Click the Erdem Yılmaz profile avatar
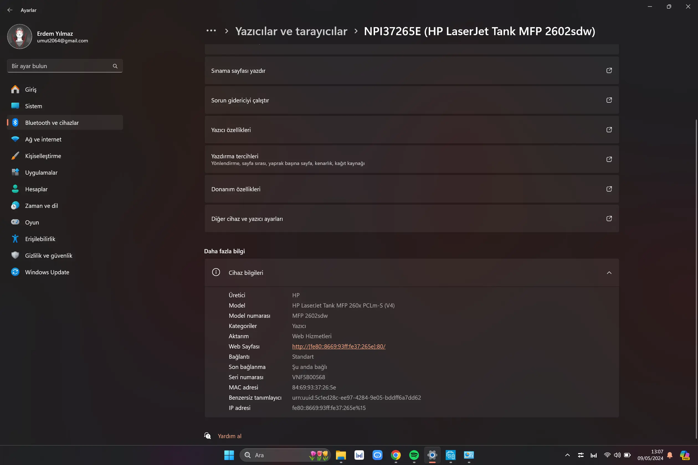This screenshot has height=465, width=698. click(x=20, y=37)
